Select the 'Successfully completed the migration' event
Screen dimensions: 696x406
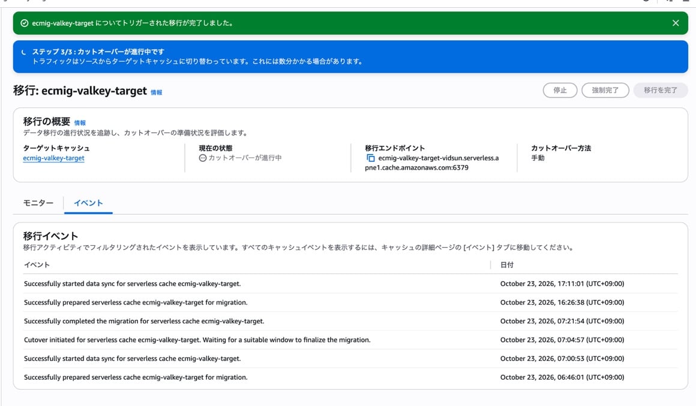point(350,321)
